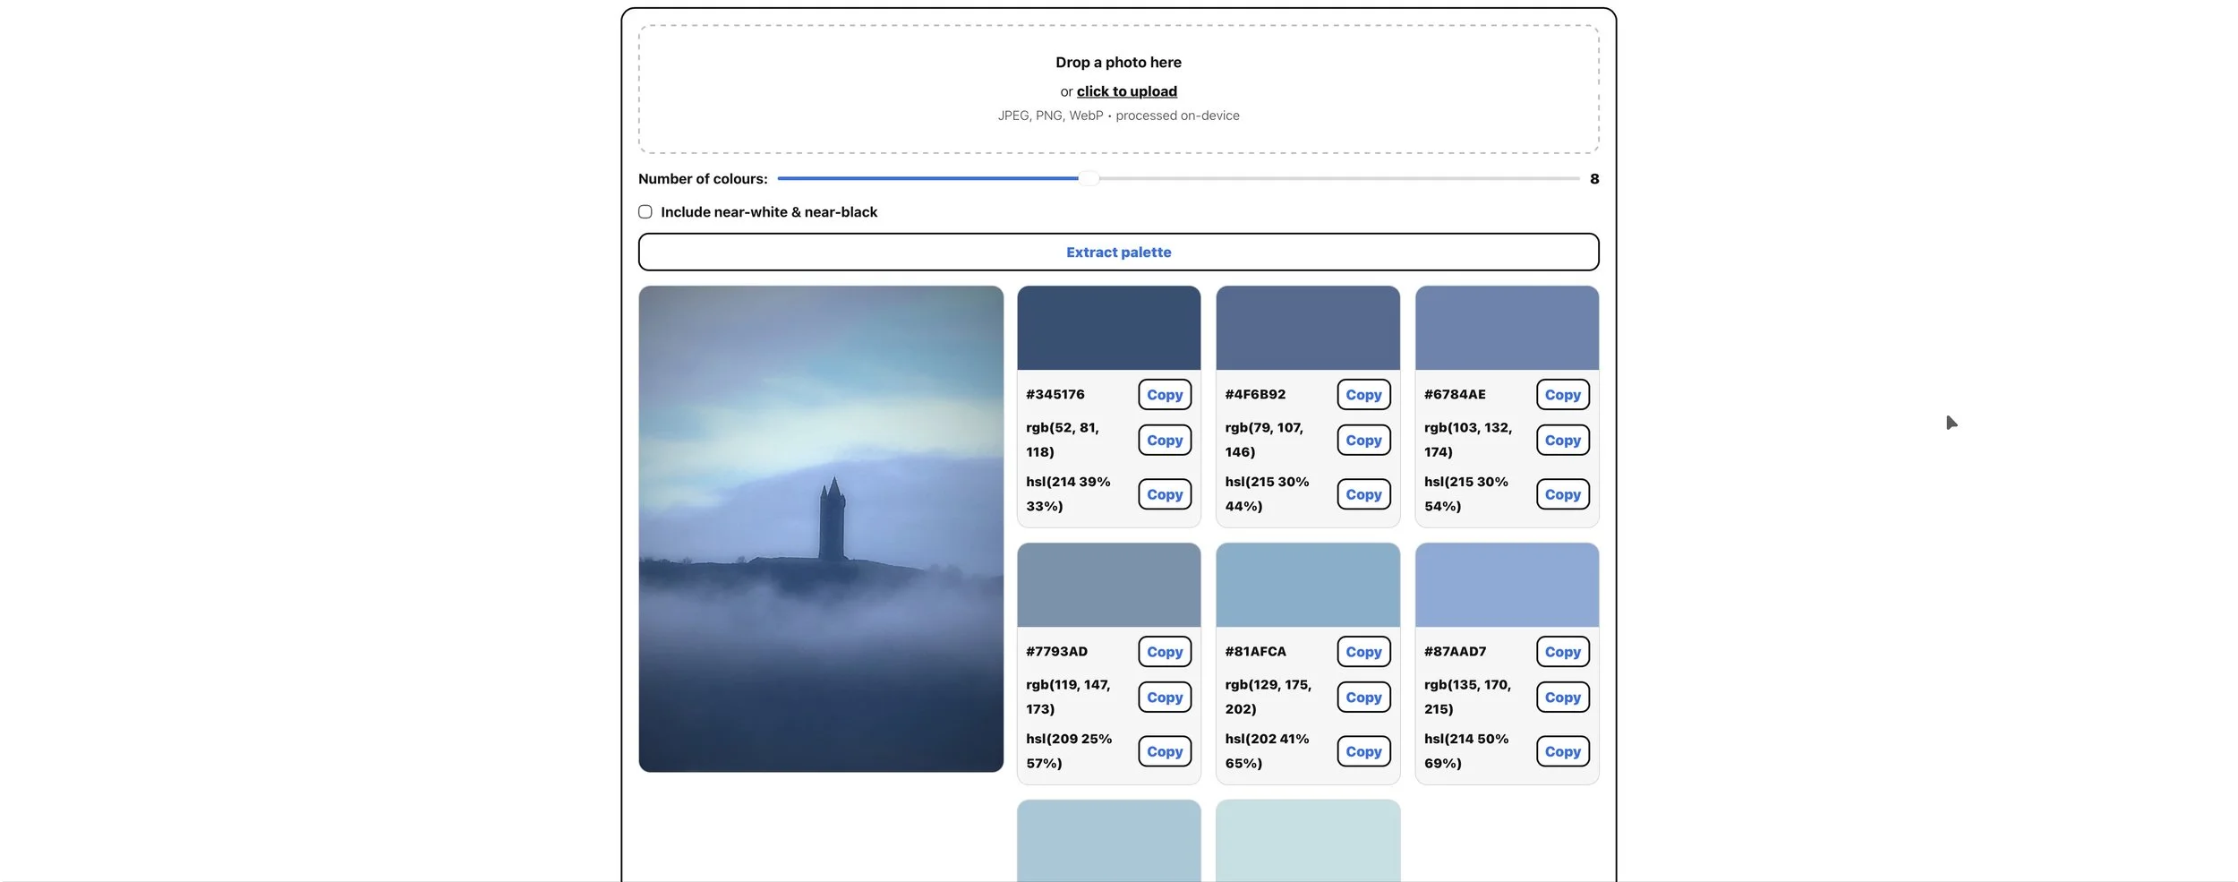Image resolution: width=2238 pixels, height=882 pixels.
Task: Copy the hex code #6784AE
Action: 1563,395
